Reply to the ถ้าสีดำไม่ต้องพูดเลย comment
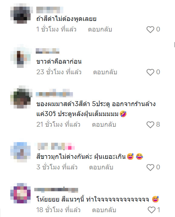The height and width of the screenshot is (217, 175). coord(100,29)
